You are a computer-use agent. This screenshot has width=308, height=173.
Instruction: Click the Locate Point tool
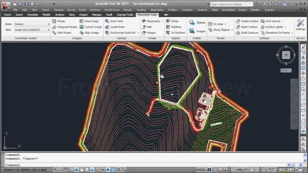pyautogui.click(x=115, y=27)
